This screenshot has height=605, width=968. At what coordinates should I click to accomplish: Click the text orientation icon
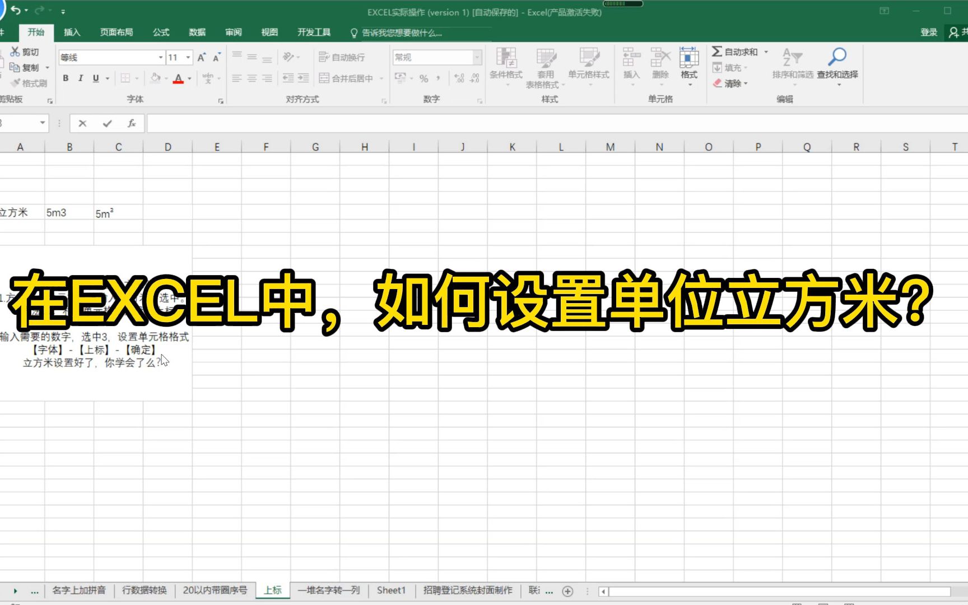pyautogui.click(x=288, y=57)
